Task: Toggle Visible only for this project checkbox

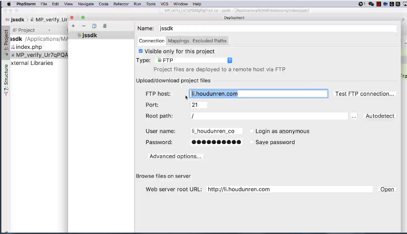Action: coord(140,51)
